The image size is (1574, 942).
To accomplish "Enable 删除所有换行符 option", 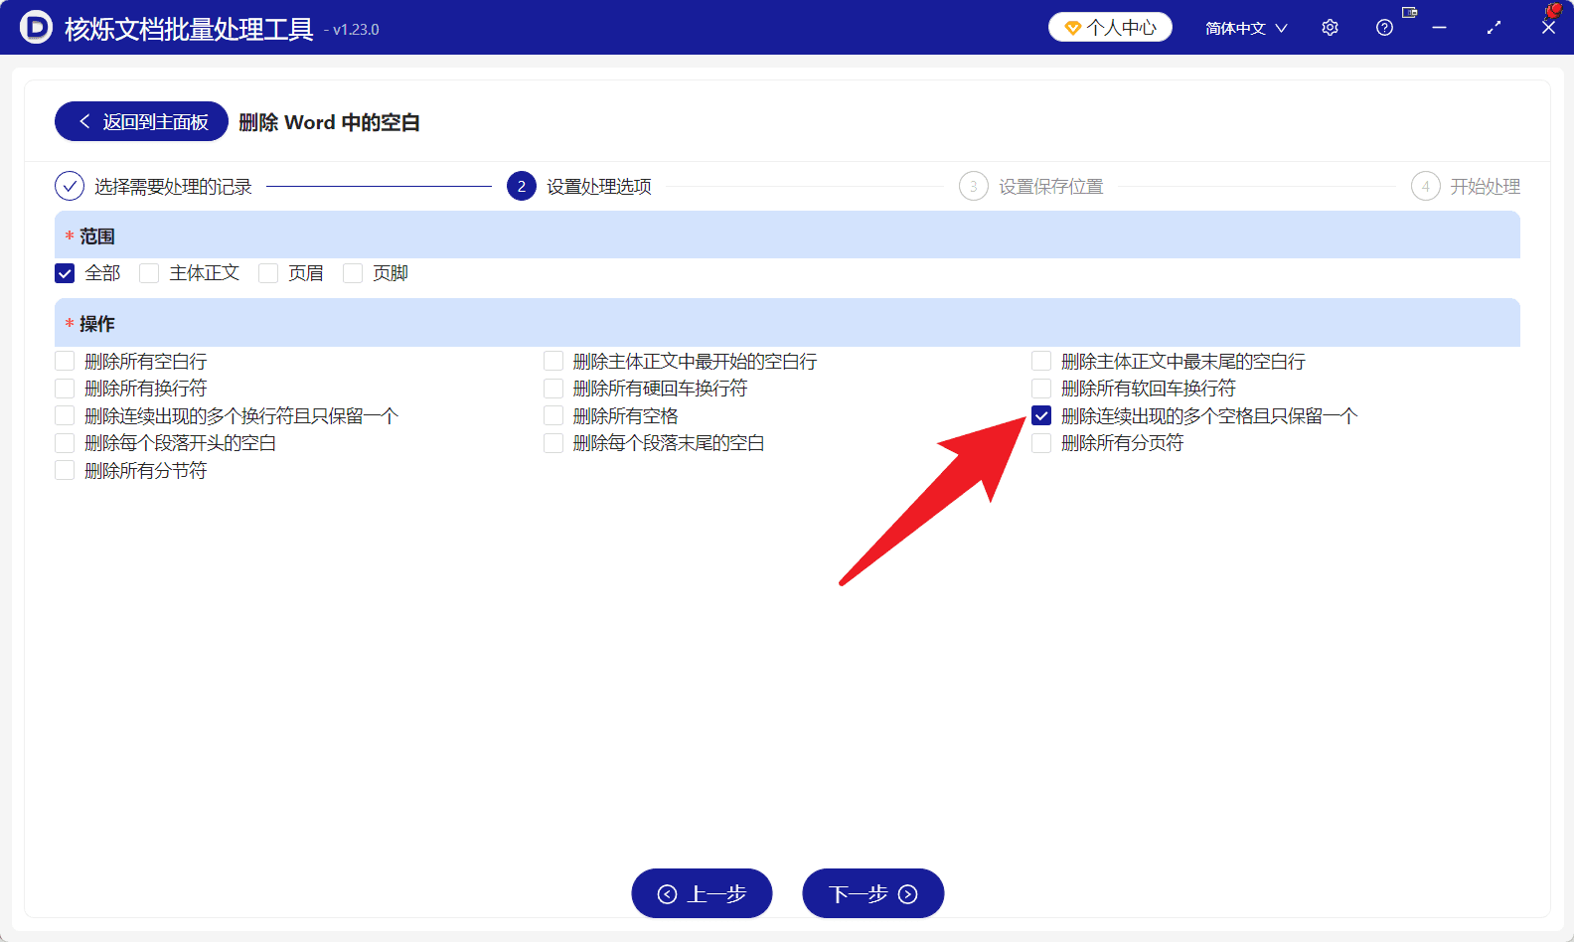I will 65,389.
